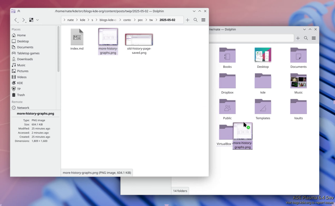Expand chevron before nate breadcrumb
Viewport: 335px width, 206px height.
point(64,20)
